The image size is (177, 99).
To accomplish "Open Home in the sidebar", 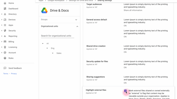I will point(11,3).
